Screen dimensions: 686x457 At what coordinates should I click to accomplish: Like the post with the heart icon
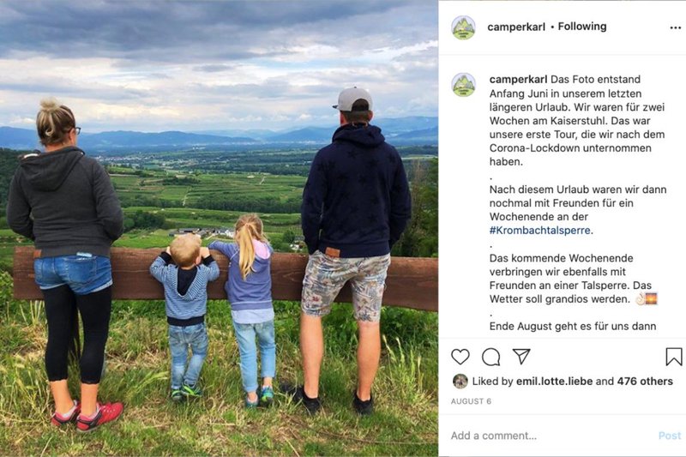pos(460,357)
